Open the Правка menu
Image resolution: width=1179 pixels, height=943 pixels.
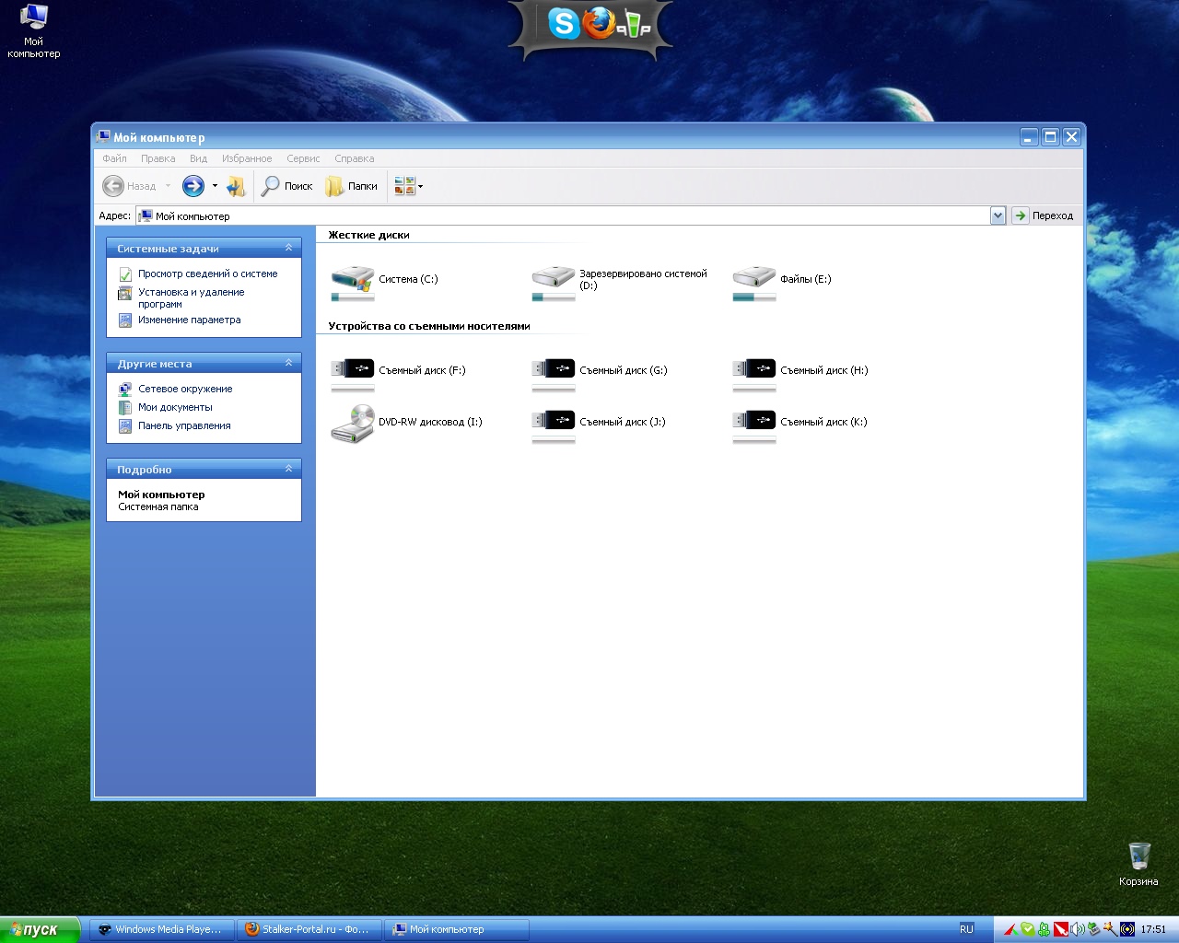click(x=158, y=158)
